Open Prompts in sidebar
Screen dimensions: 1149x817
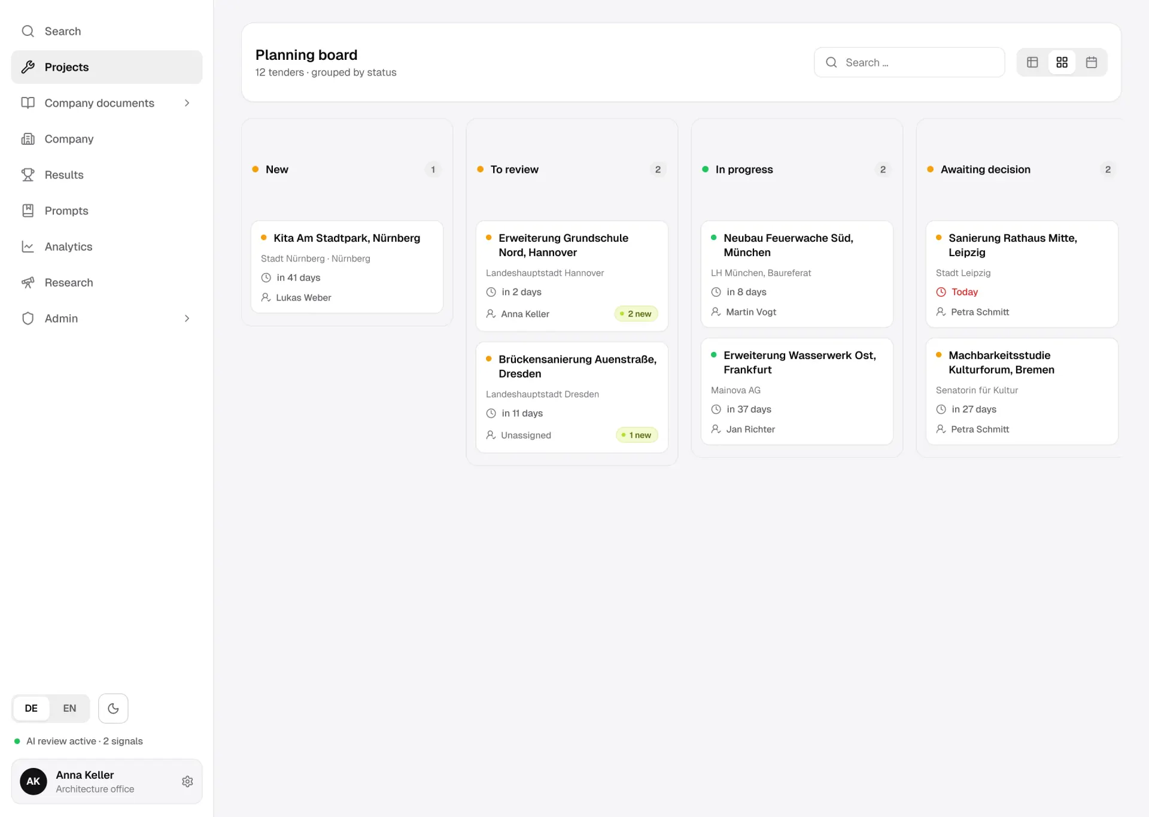[107, 211]
